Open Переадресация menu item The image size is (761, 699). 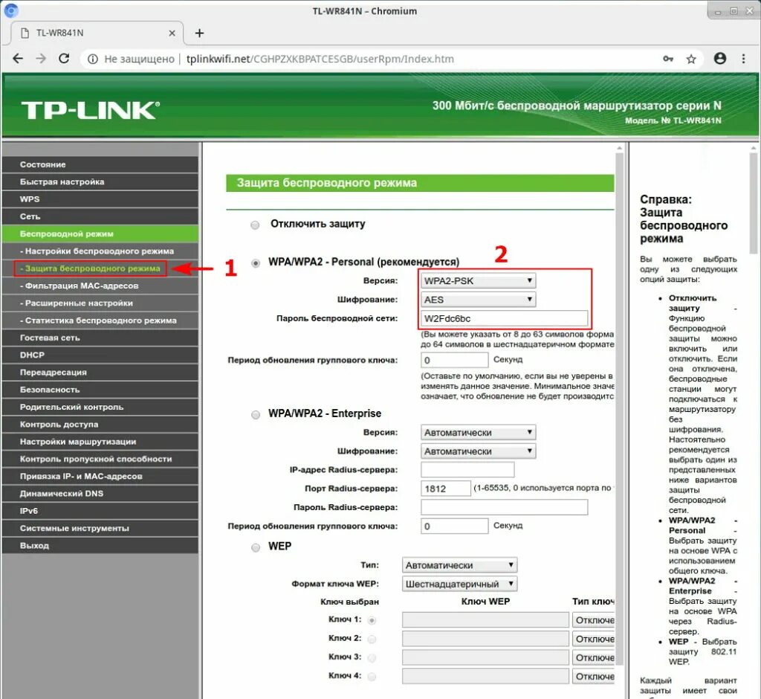click(100, 372)
